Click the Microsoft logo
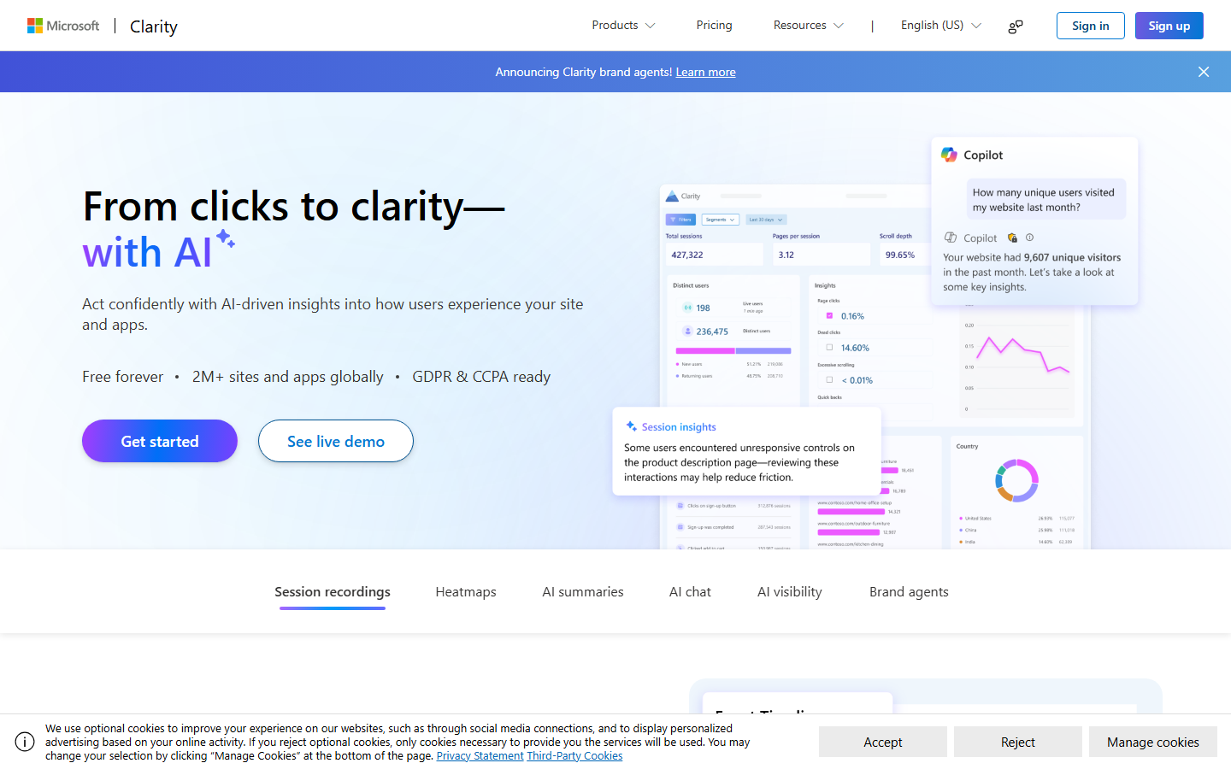Screen dimensions: 1231x769 tap(63, 26)
